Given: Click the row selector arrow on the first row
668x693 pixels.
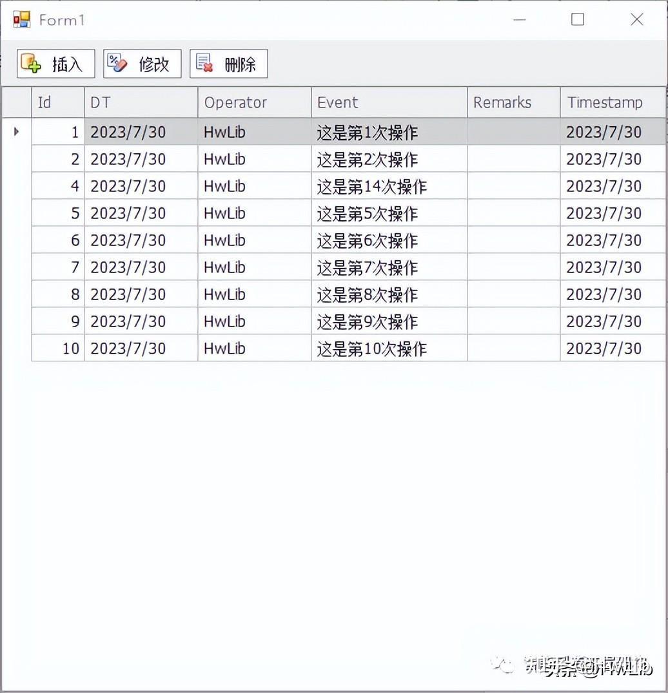Looking at the screenshot, I should [x=16, y=131].
